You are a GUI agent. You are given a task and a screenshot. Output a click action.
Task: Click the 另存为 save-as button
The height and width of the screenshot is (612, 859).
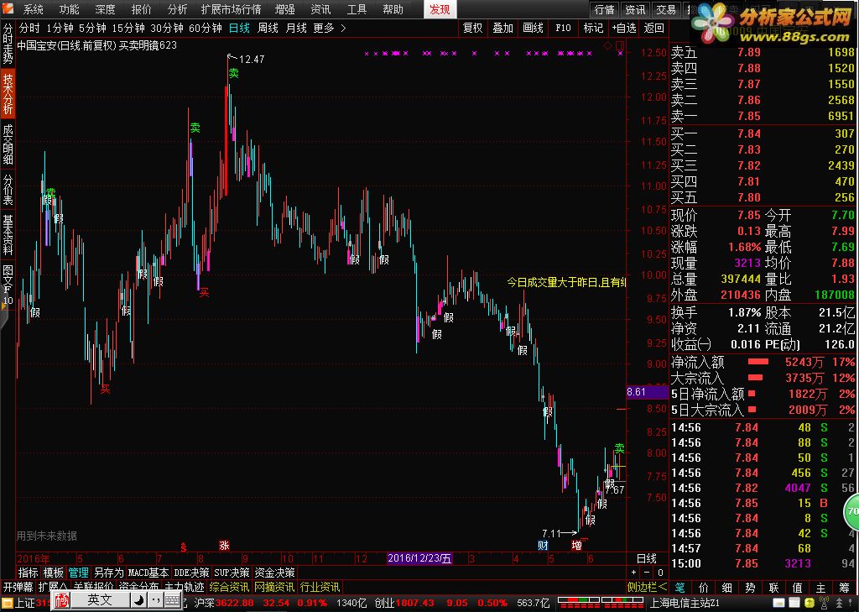pos(108,573)
